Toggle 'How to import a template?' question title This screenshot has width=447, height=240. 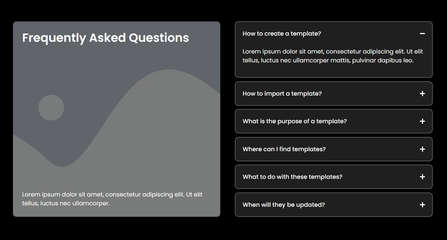[x=282, y=94]
